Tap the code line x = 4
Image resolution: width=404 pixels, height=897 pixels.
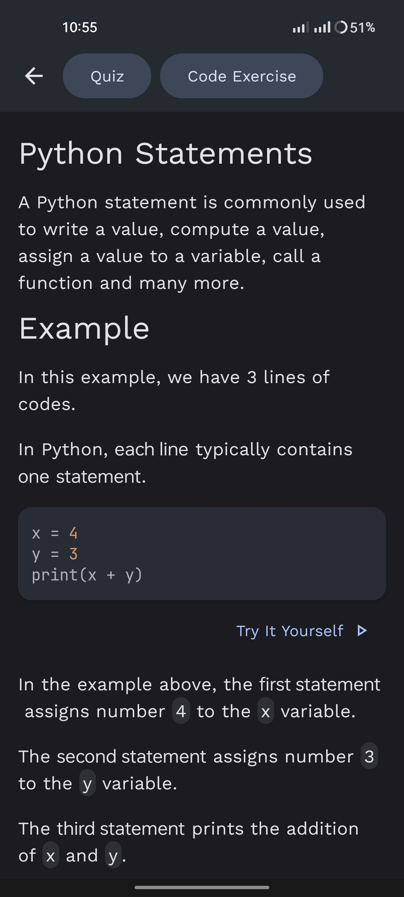pyautogui.click(x=55, y=533)
